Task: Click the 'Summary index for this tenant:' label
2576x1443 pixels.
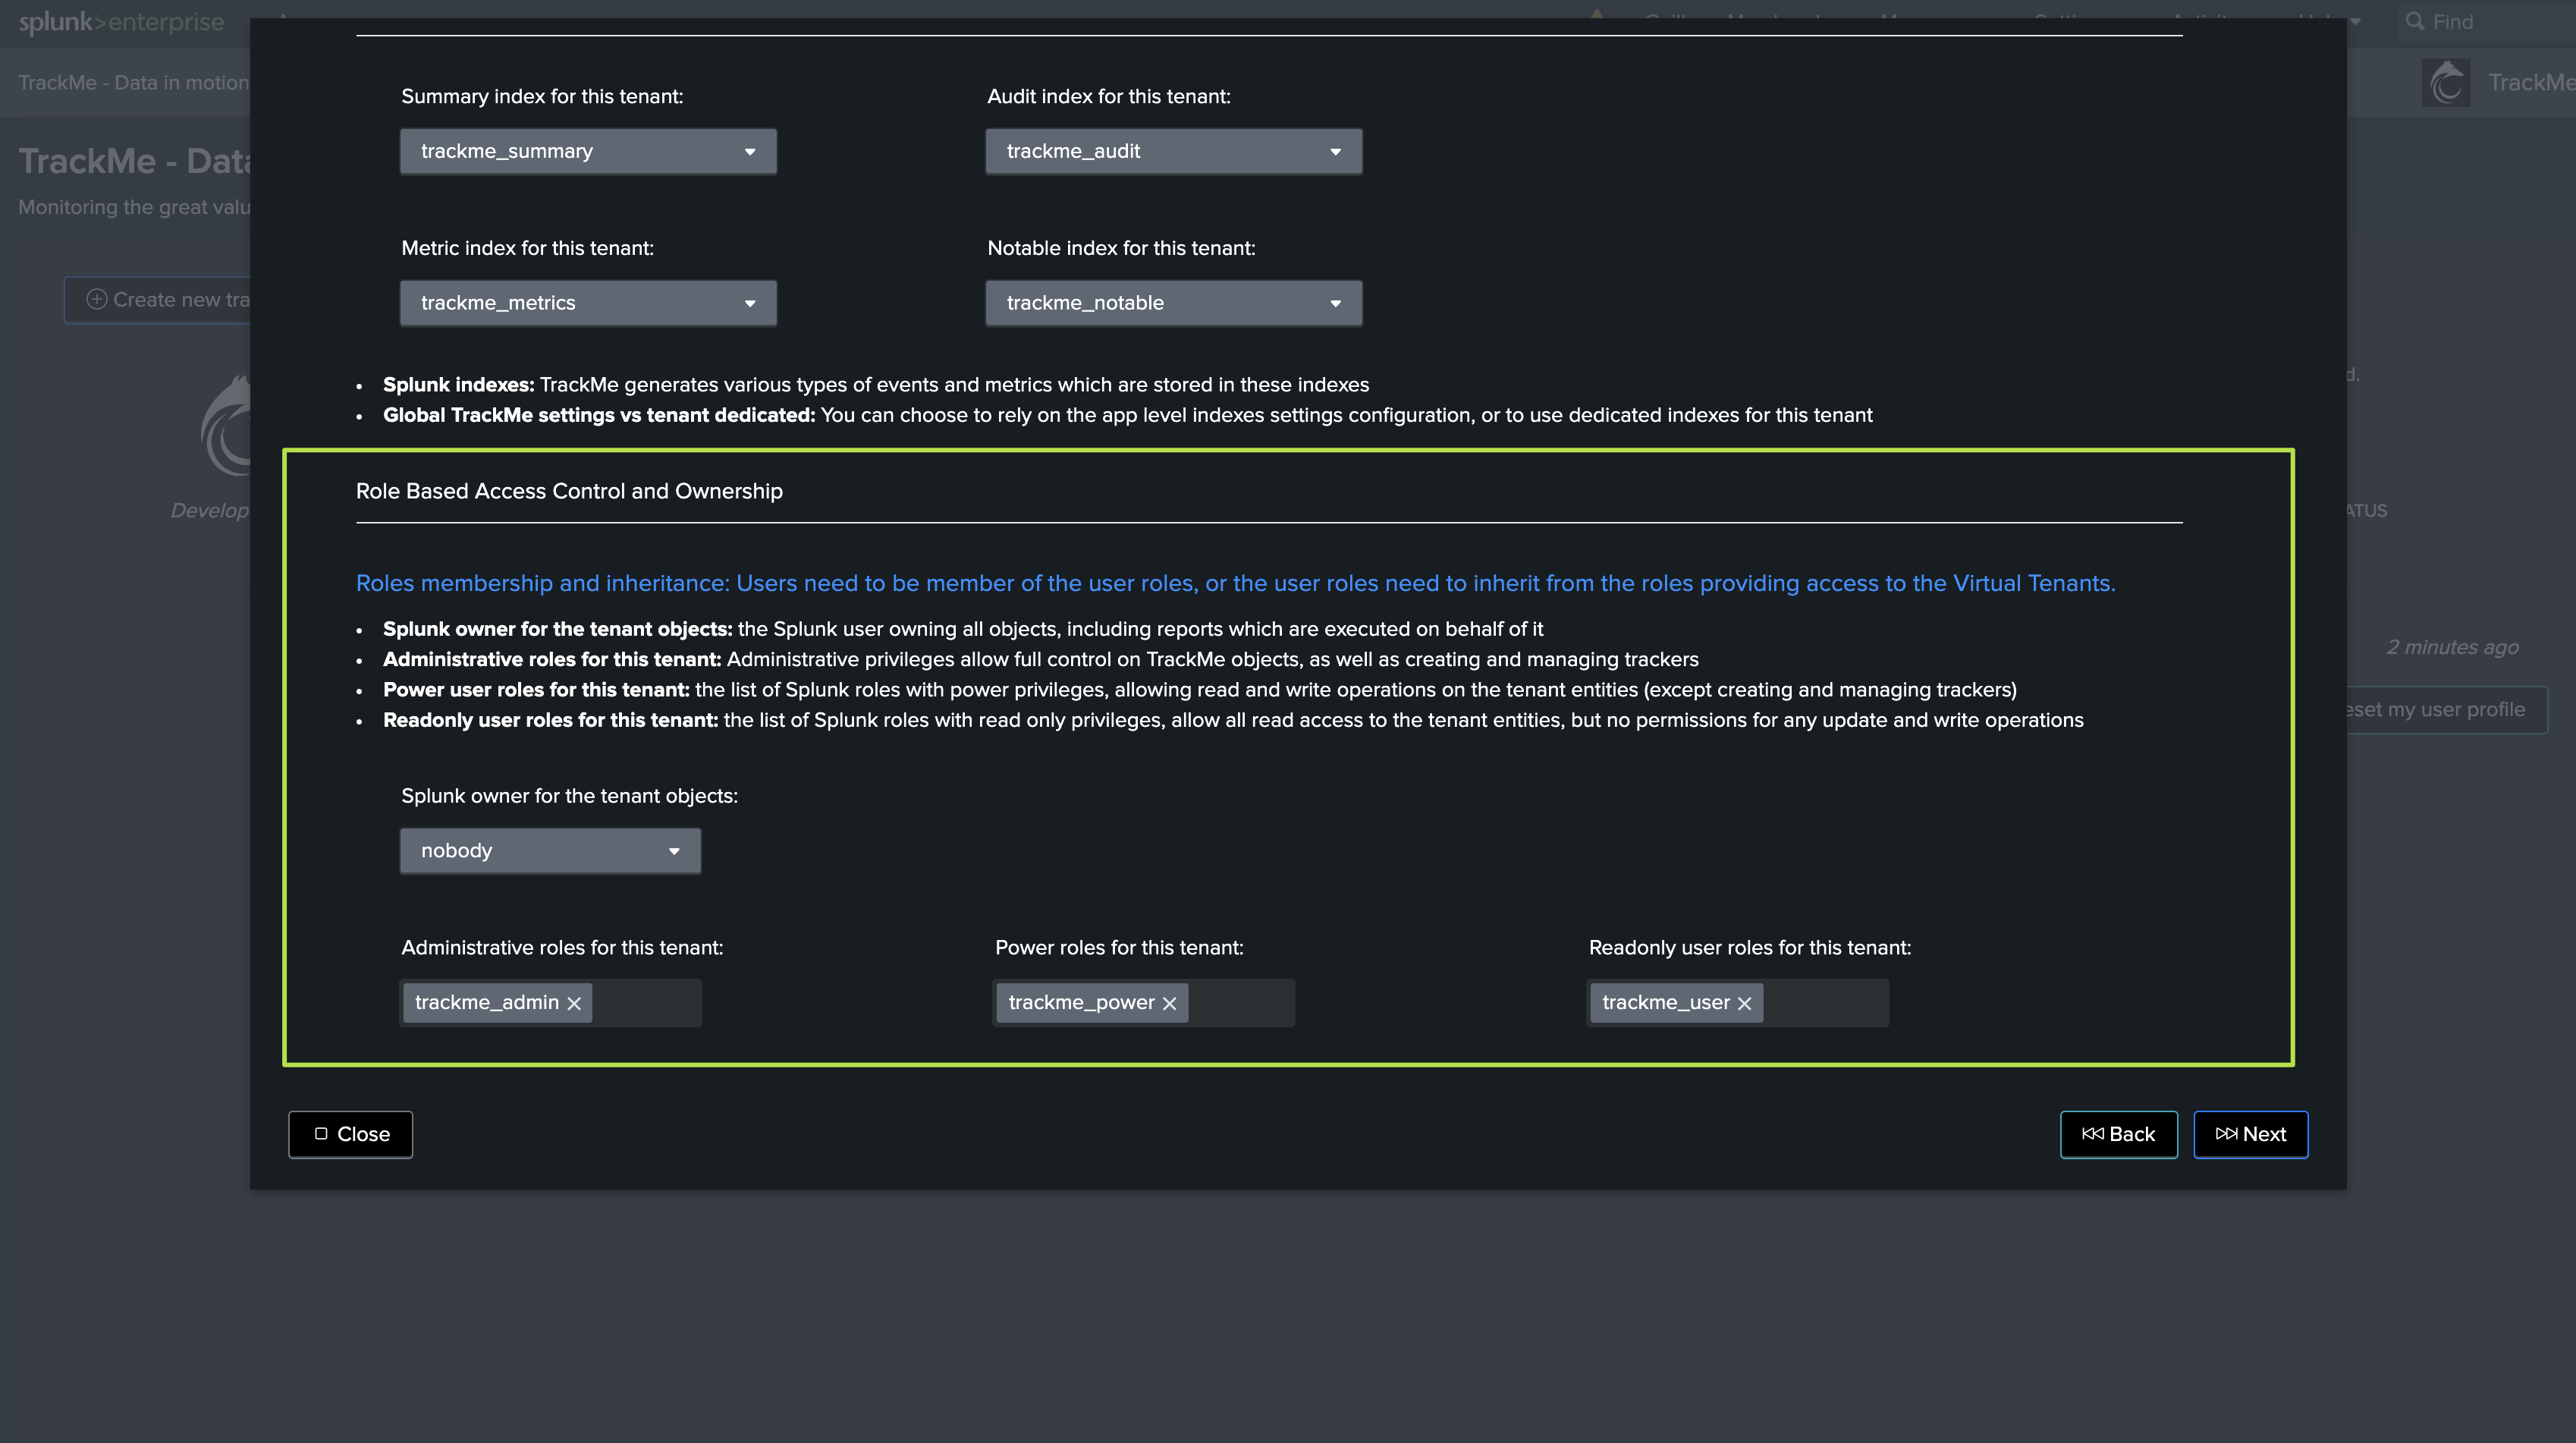Action: pyautogui.click(x=542, y=96)
